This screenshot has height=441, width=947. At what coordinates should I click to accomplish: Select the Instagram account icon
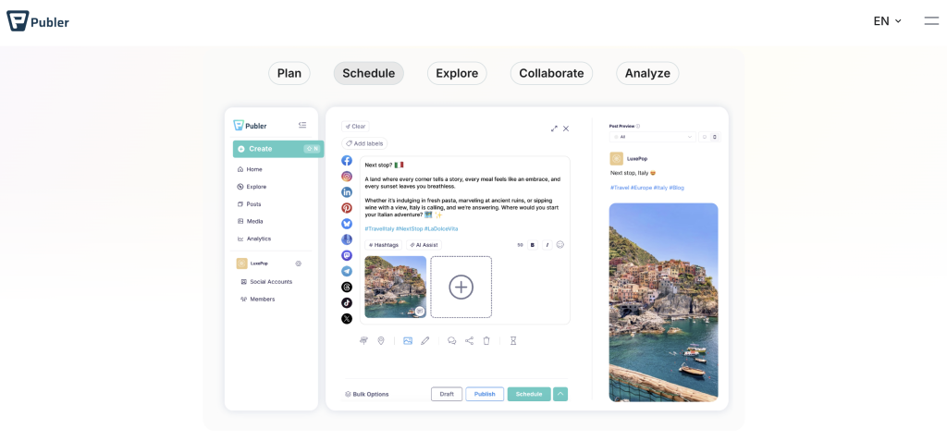(x=347, y=177)
